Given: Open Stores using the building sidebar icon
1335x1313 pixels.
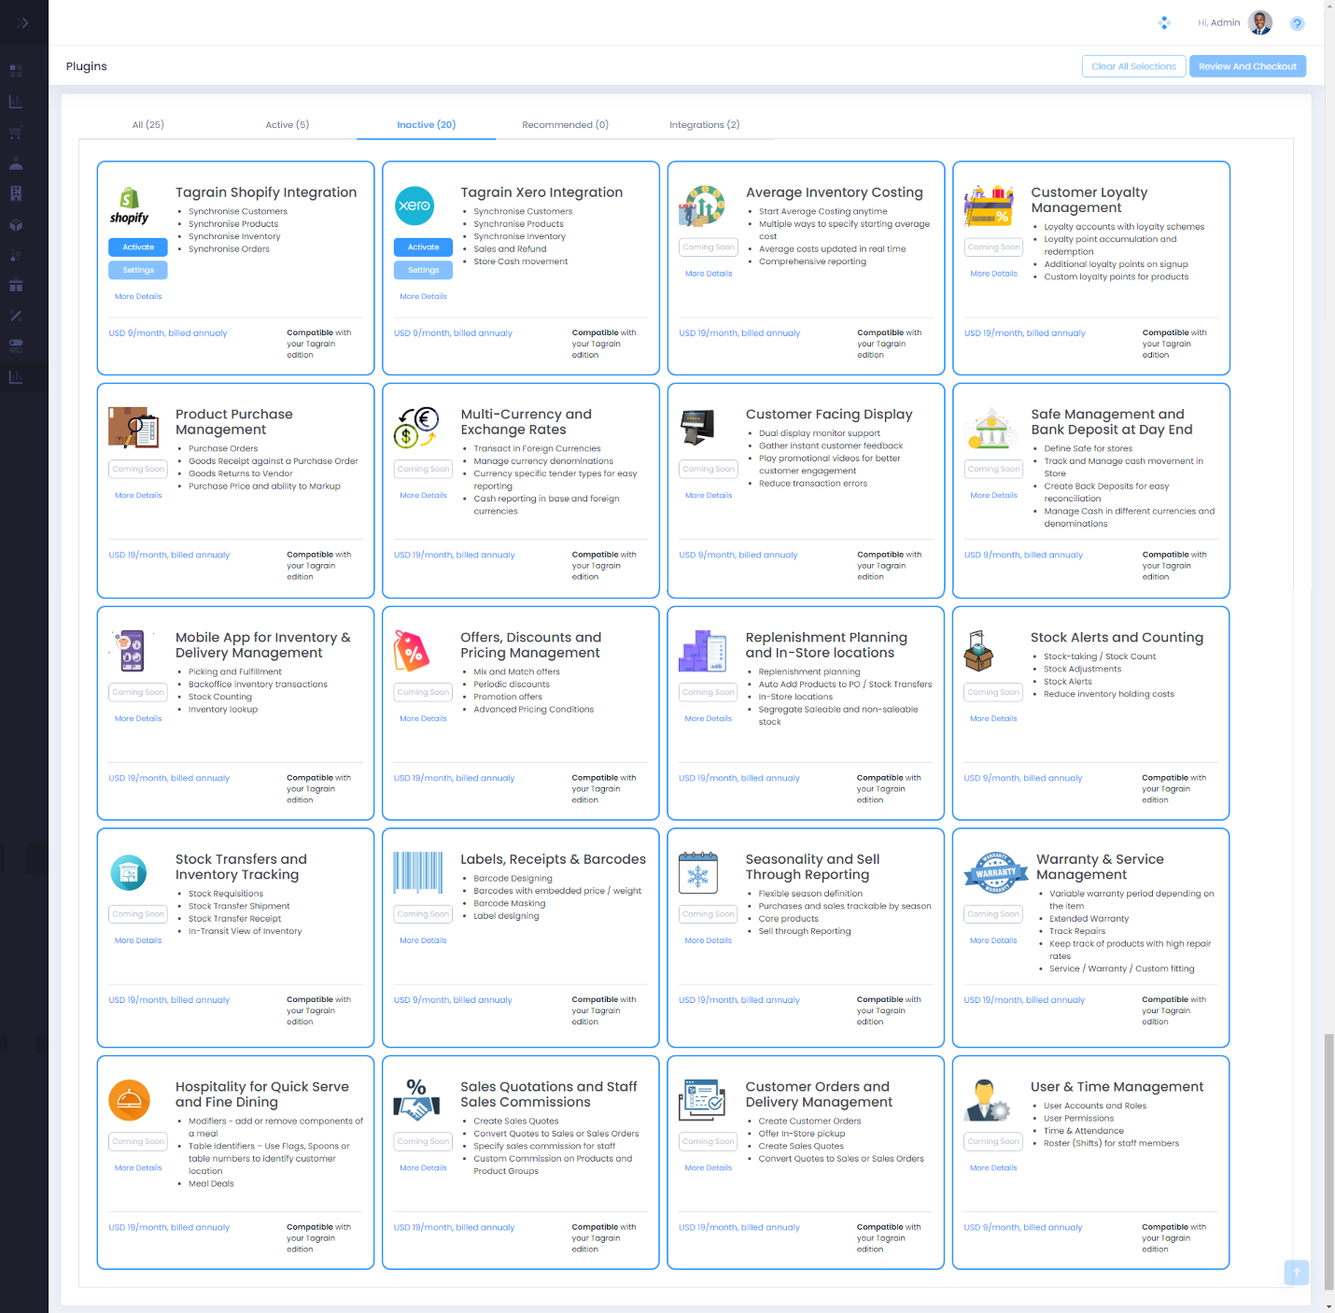Looking at the screenshot, I should click(x=15, y=193).
